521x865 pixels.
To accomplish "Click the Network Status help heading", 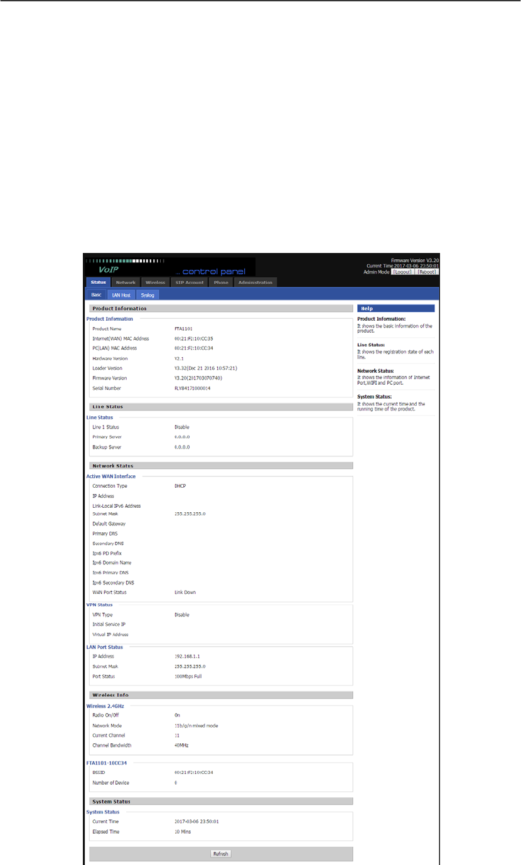I will [375, 371].
